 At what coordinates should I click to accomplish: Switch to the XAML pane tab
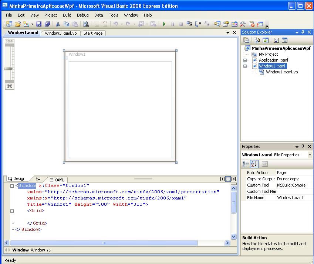[x=57, y=180]
